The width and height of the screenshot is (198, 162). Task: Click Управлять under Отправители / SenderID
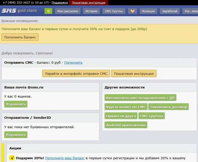click(x=16, y=135)
